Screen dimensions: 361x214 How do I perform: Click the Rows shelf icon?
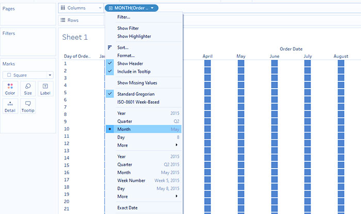(x=63, y=20)
